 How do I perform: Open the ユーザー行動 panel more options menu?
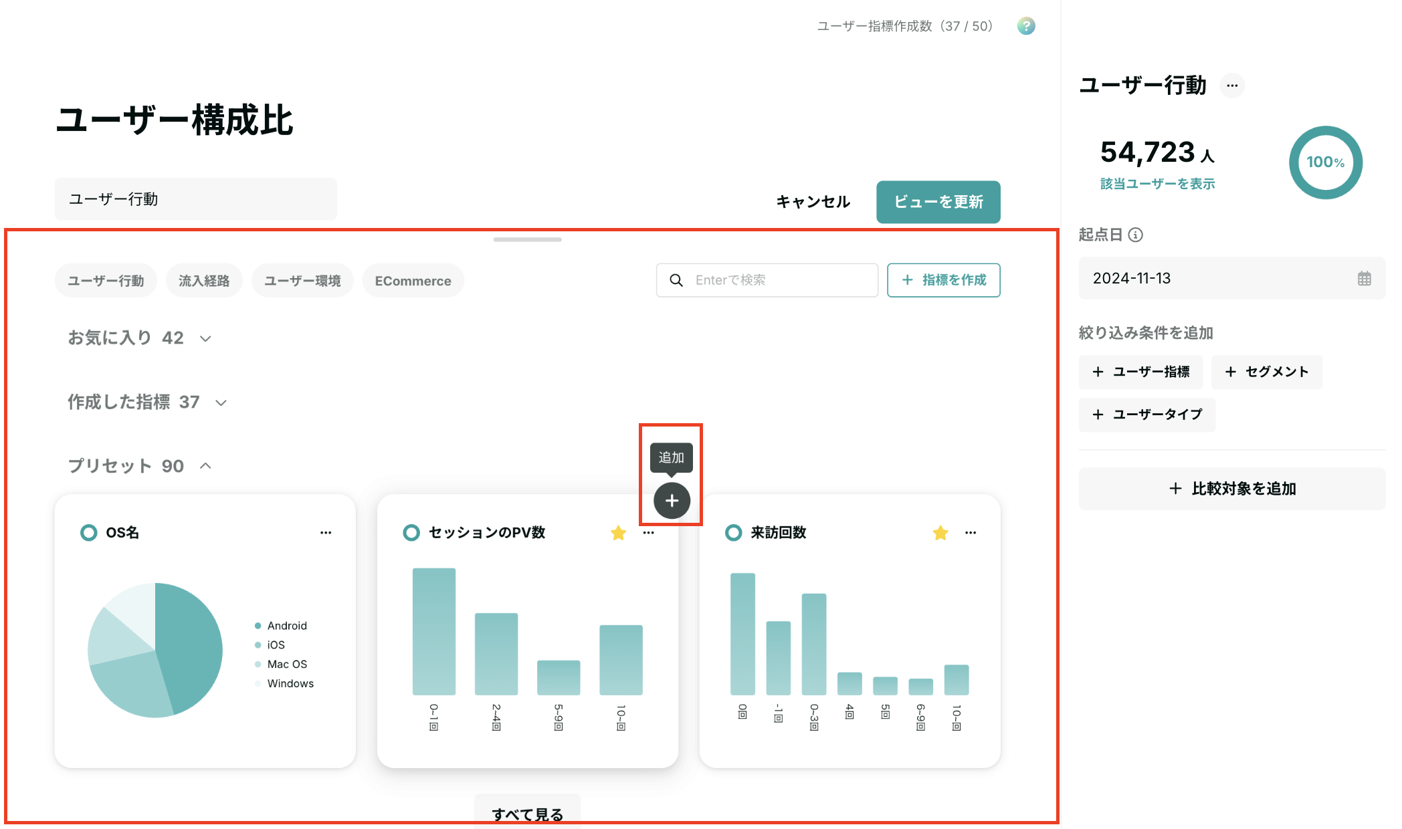pyautogui.click(x=1232, y=86)
